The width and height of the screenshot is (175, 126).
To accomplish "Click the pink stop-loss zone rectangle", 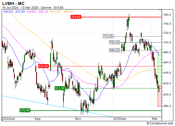I will (x=160, y=96).
